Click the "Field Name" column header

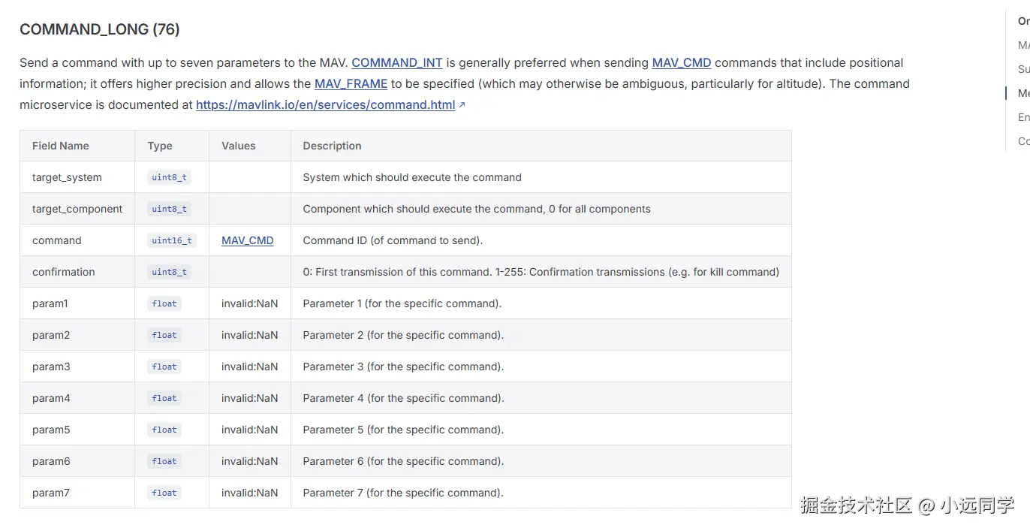coord(61,146)
